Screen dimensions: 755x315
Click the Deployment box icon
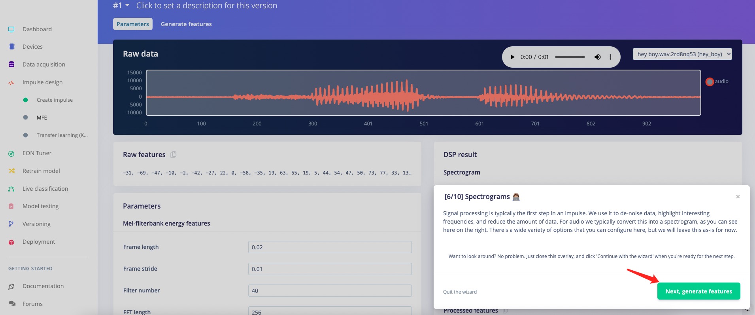pyautogui.click(x=11, y=242)
